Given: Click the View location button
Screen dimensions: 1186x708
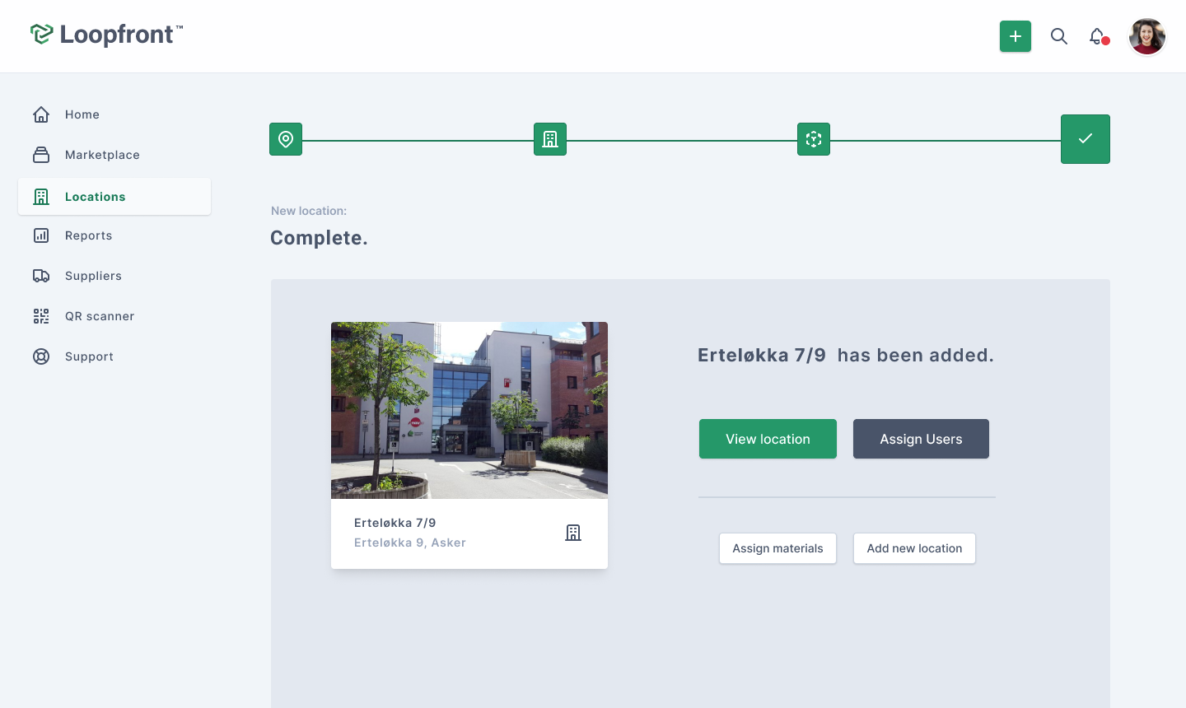Looking at the screenshot, I should 768,439.
